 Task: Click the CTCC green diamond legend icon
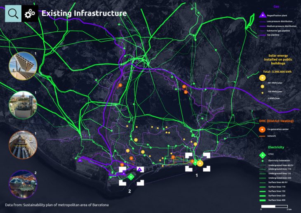pos(262,155)
